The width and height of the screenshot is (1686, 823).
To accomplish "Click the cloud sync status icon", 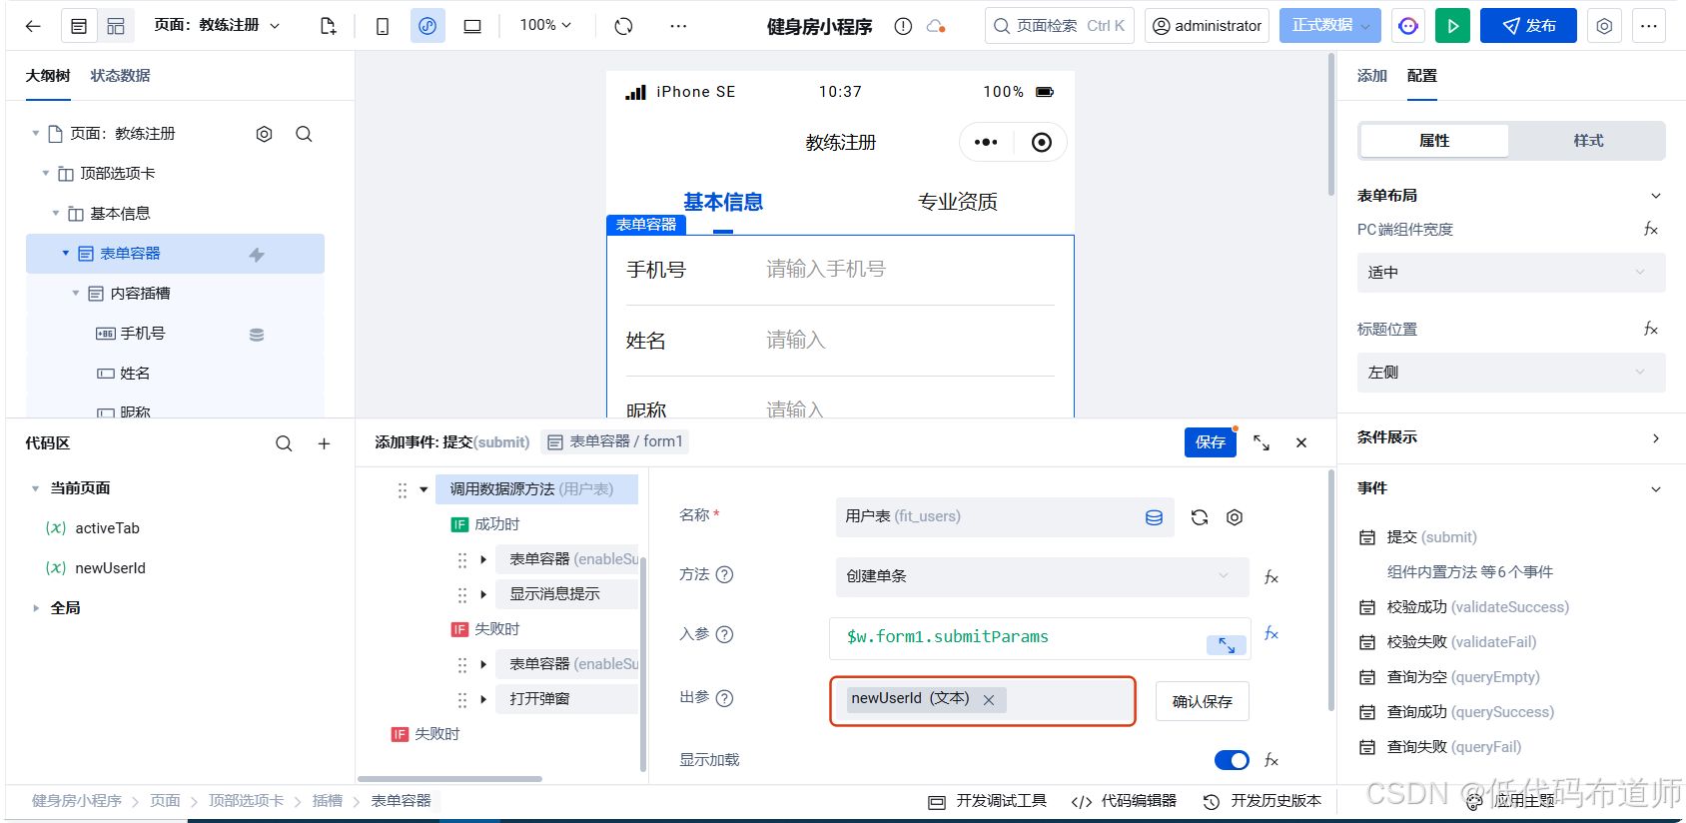I will [x=936, y=26].
